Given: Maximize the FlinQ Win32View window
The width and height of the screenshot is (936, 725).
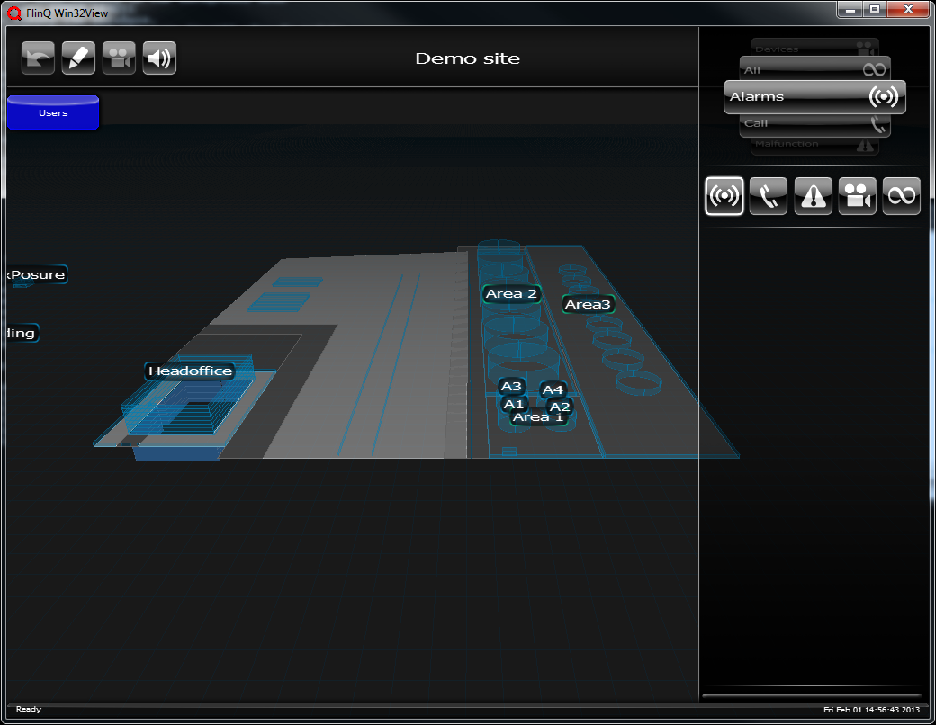Looking at the screenshot, I should pyautogui.click(x=875, y=10).
